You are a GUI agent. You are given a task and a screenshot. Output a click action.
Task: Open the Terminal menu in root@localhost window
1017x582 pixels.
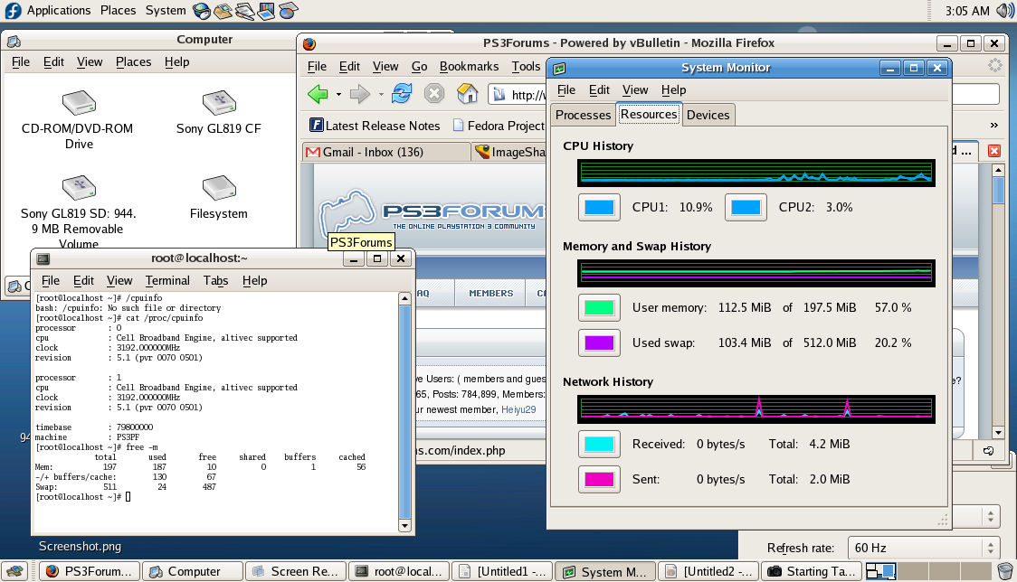[x=167, y=281]
